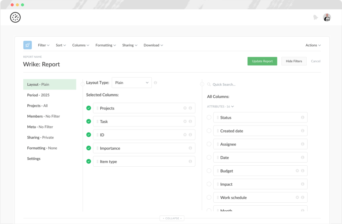Open the Download menu
Viewport: 342px width, 224px height.
click(153, 45)
